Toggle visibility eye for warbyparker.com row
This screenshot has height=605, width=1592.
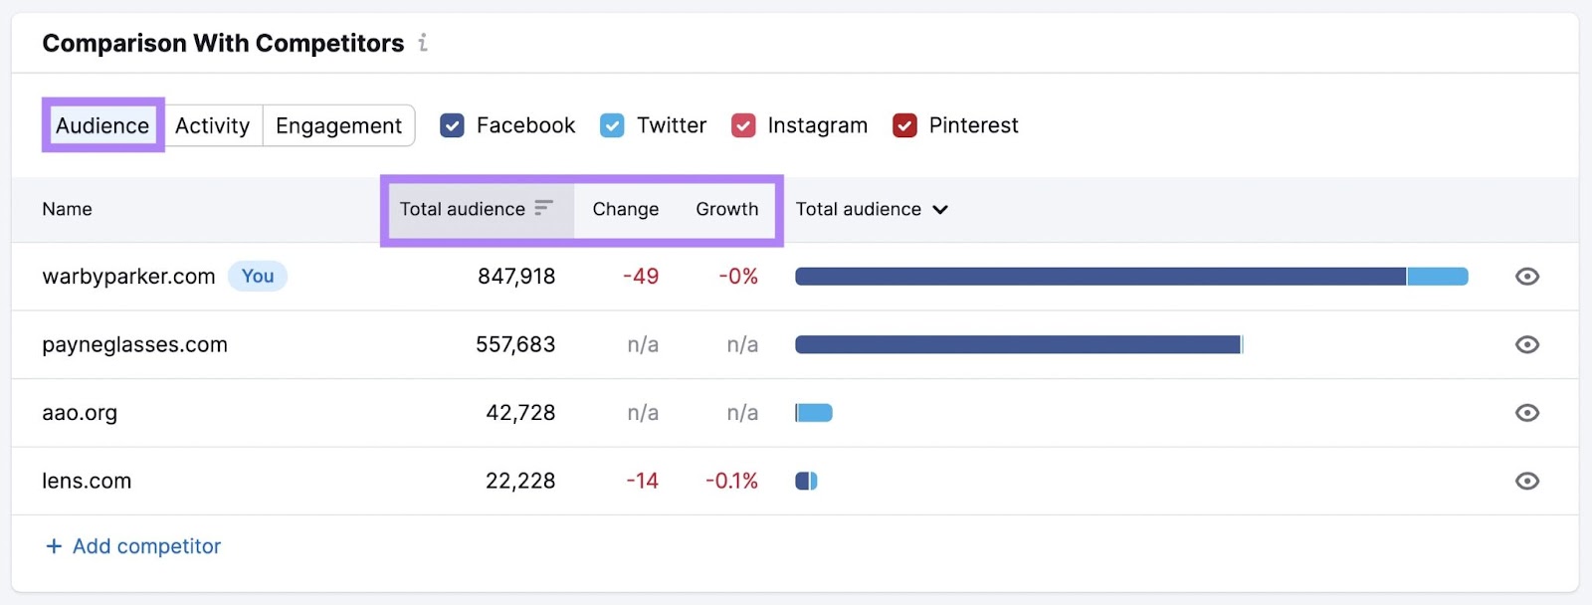1526,277
